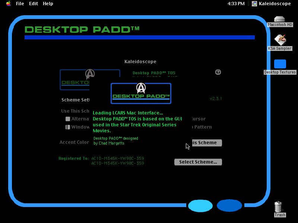This screenshot has width=298, height=223.
Task: Select the Desktop Textures folder icon
Action: point(280,64)
